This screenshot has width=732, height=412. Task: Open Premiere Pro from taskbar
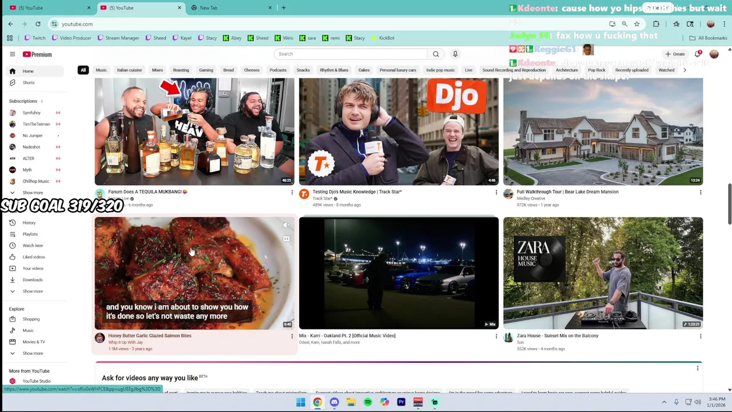[401, 402]
